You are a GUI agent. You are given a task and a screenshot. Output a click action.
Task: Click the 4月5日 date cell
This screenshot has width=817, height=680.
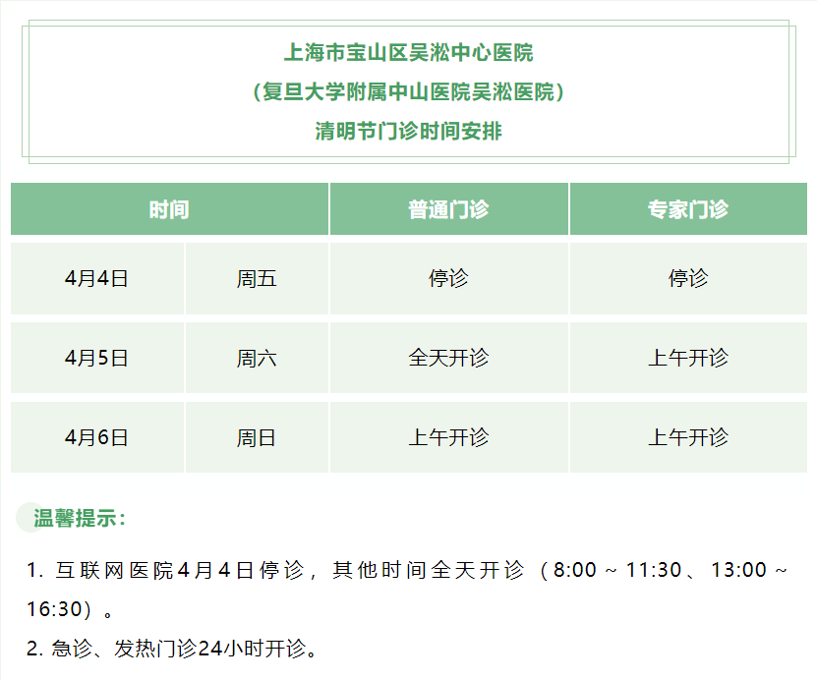tap(97, 358)
